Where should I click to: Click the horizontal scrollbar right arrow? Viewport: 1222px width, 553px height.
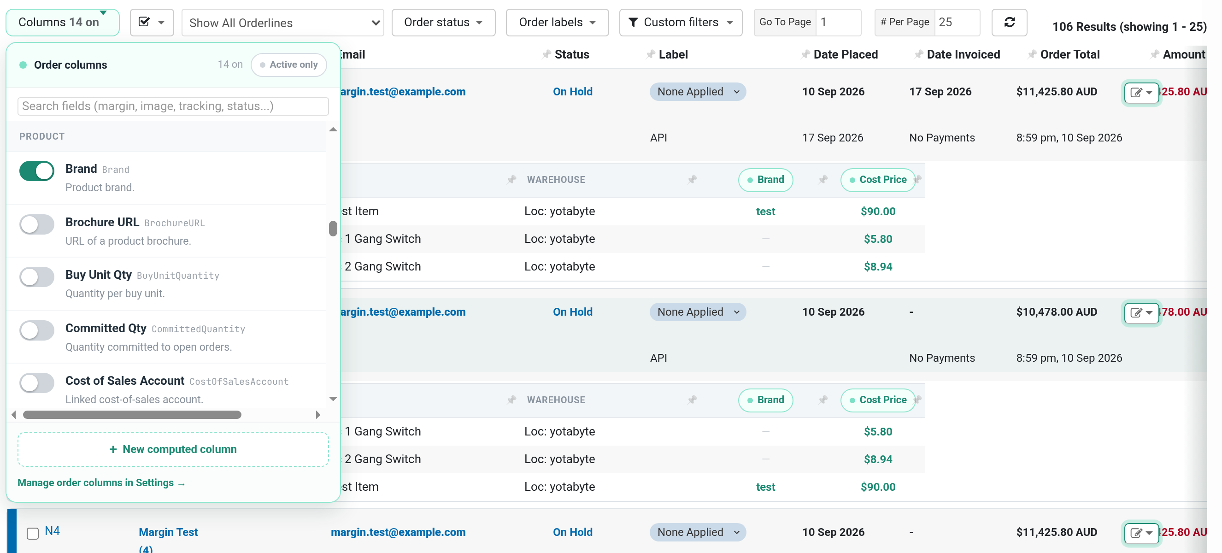[318, 415]
